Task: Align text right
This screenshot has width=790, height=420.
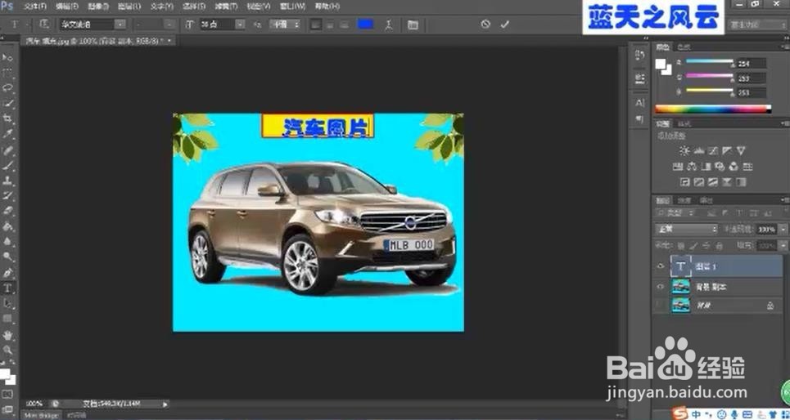Action: (345, 25)
